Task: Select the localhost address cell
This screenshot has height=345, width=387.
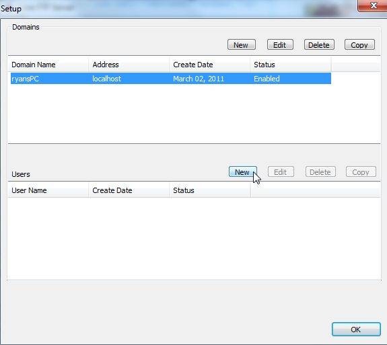Action: 106,79
